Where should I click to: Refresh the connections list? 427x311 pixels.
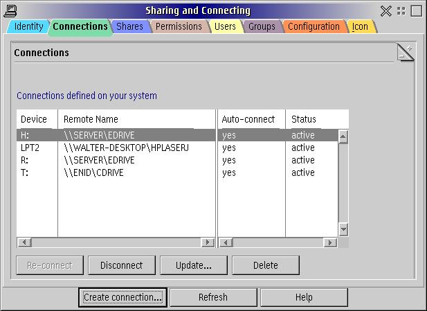[212, 297]
